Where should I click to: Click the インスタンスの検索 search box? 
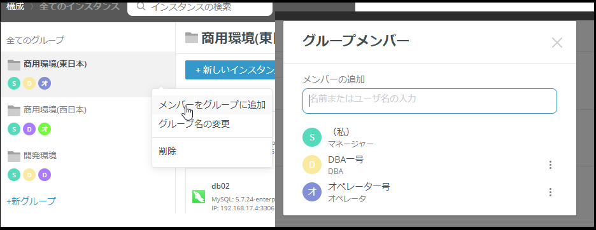tap(201, 8)
